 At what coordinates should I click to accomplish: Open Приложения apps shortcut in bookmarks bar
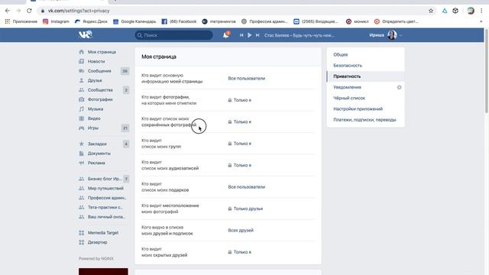point(21,21)
